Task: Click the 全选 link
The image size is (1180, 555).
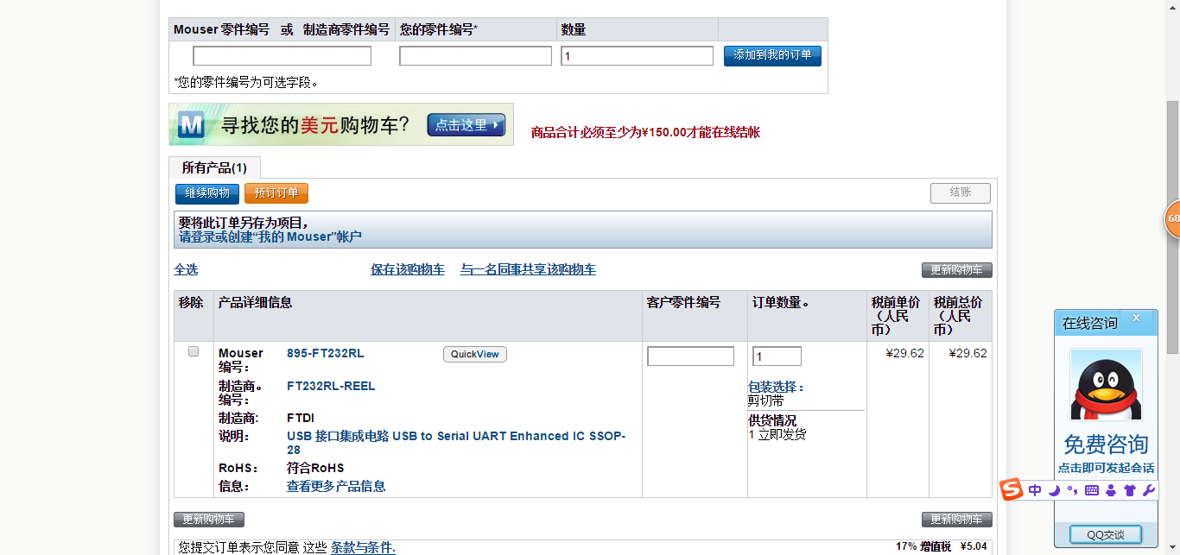Action: [x=186, y=270]
